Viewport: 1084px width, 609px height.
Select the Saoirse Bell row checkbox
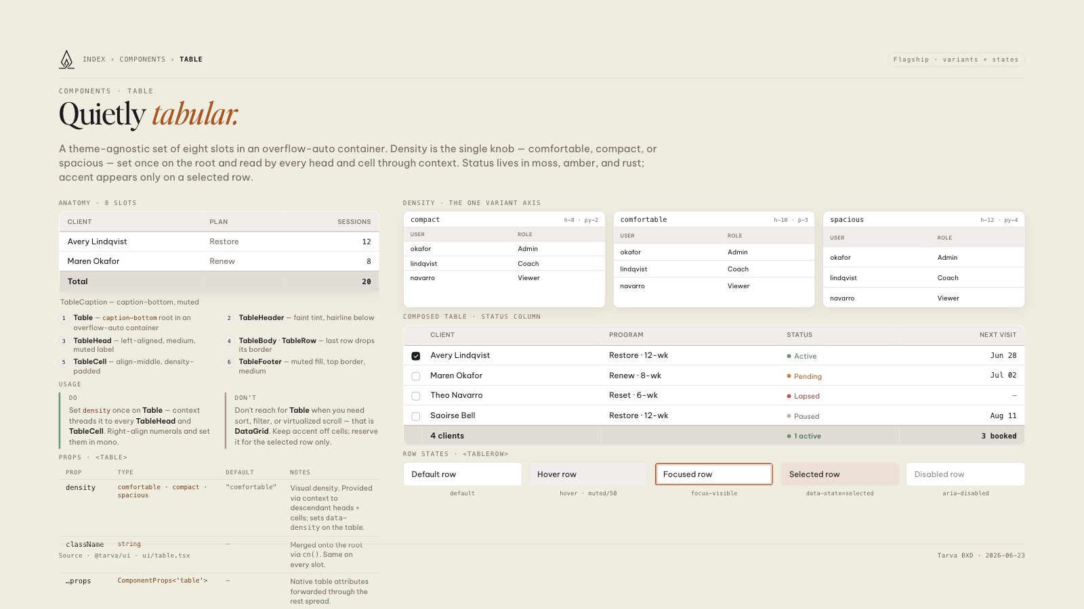click(416, 416)
